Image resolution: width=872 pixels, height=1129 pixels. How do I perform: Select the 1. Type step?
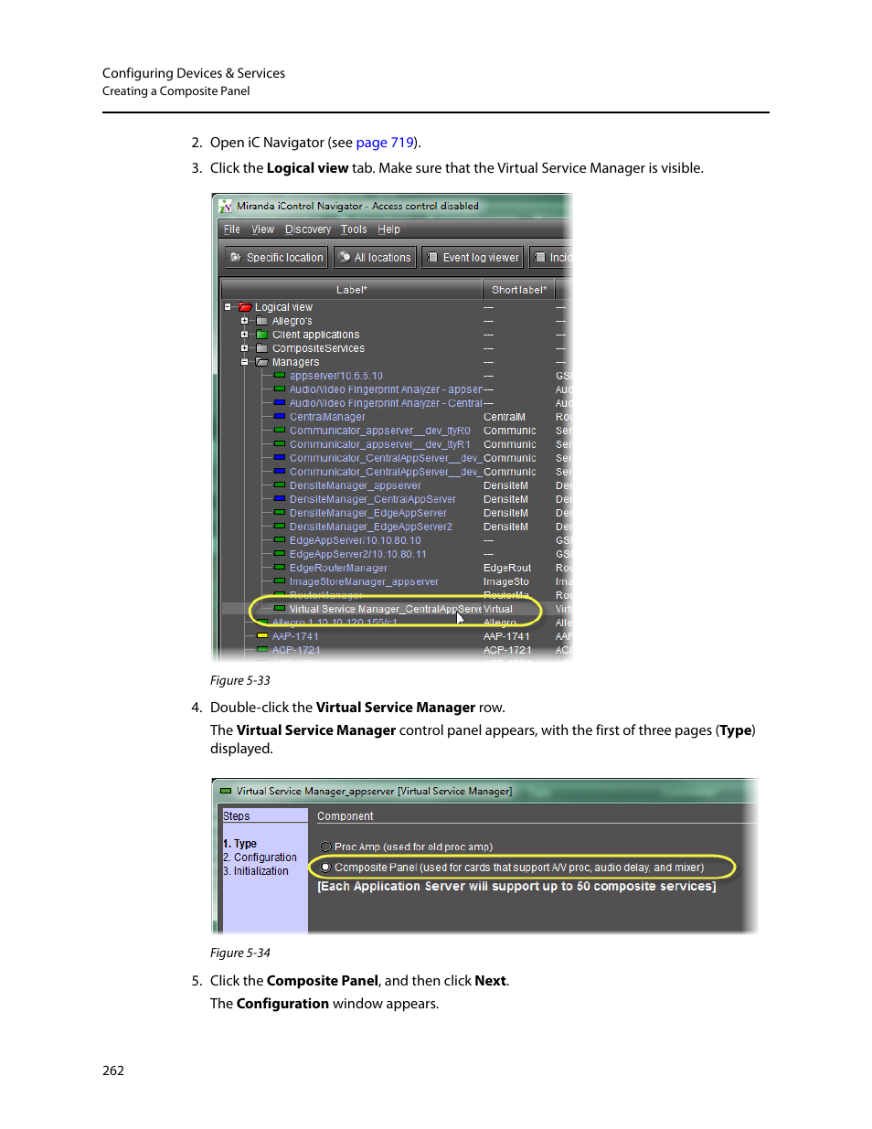(240, 844)
